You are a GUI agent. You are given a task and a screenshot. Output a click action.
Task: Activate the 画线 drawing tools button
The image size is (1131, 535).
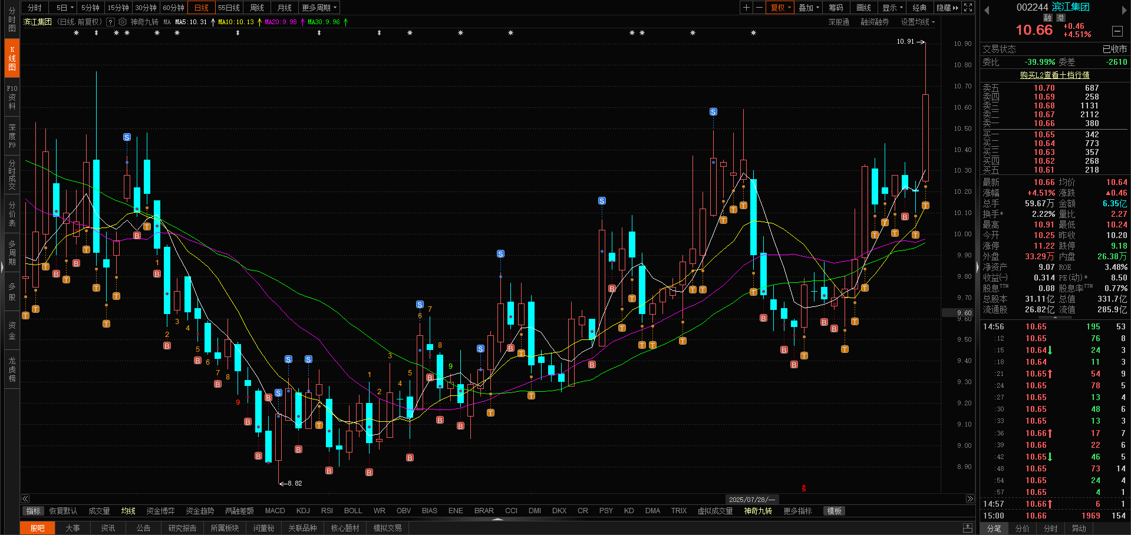click(x=863, y=8)
